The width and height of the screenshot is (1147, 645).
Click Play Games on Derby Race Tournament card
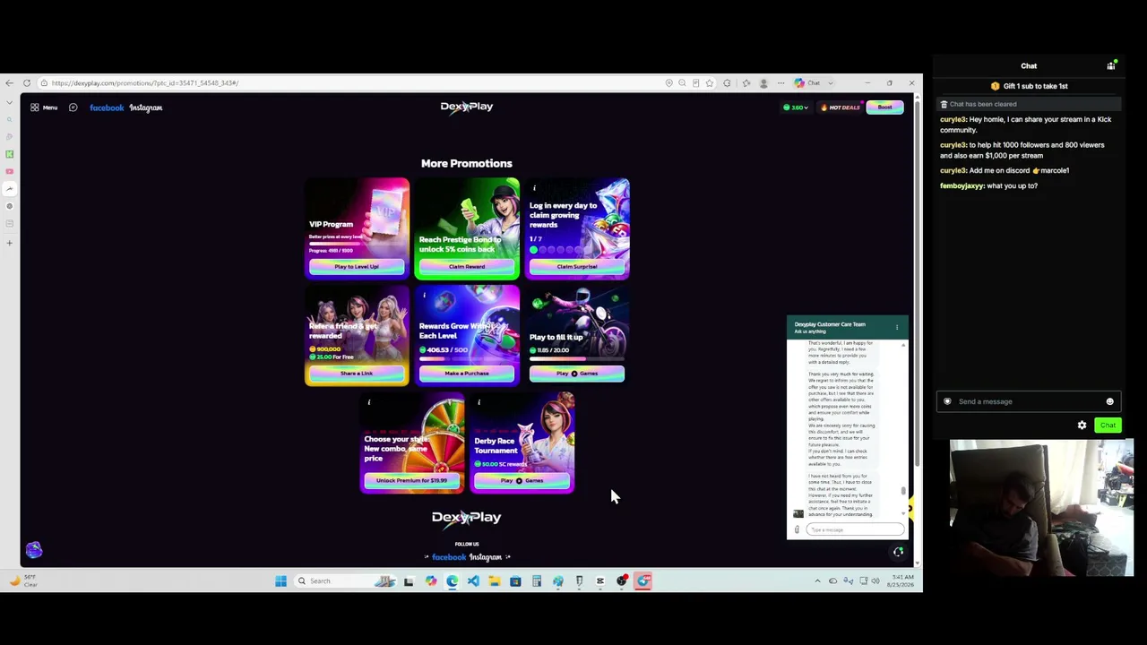[522, 481]
